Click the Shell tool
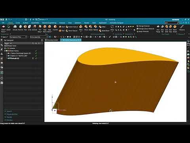 pyautogui.click(x=62, y=31)
